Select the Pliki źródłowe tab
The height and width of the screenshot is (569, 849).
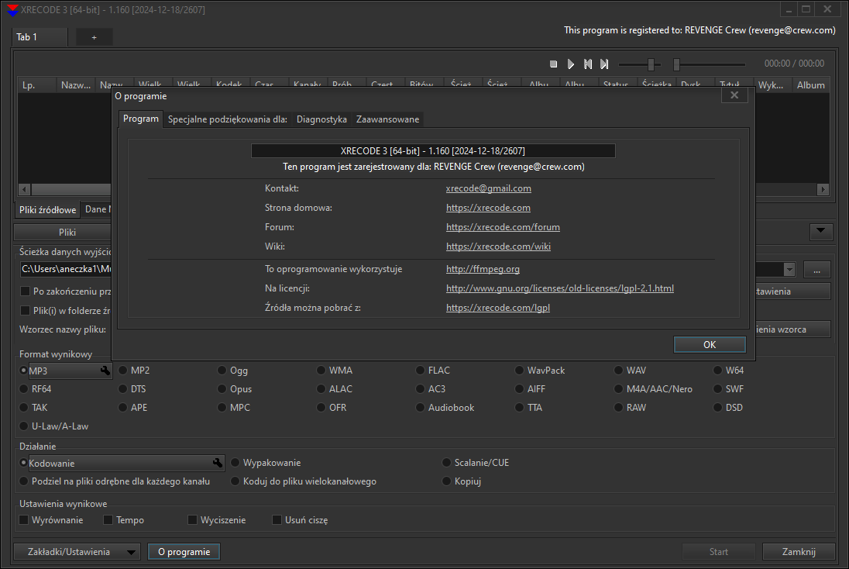[48, 210]
